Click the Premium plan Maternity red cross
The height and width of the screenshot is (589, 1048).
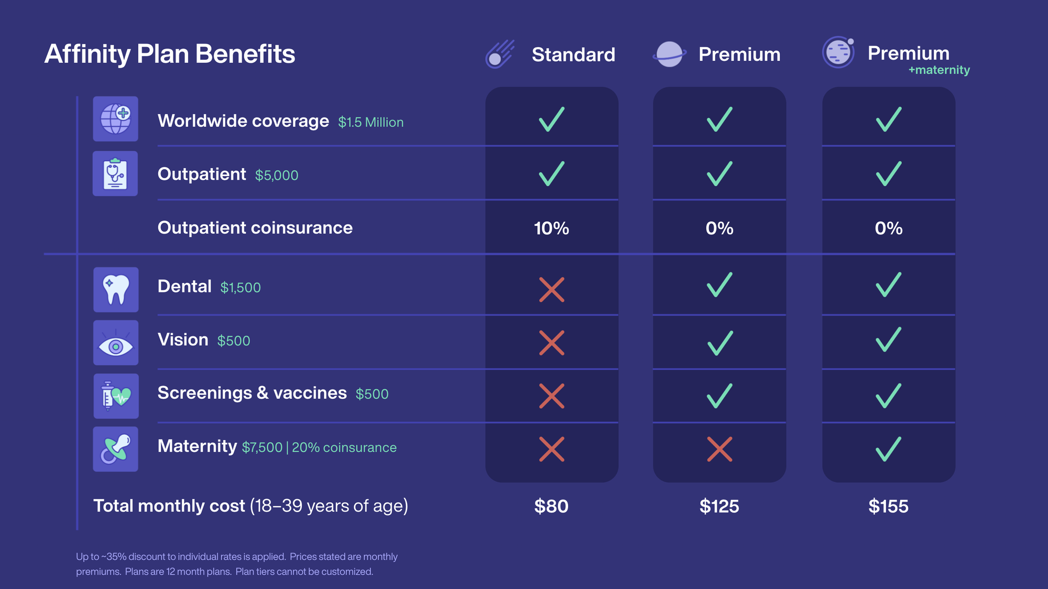[719, 449]
